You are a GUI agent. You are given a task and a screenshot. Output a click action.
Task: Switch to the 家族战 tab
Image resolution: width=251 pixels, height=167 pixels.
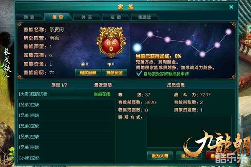pyautogui.click(x=145, y=17)
